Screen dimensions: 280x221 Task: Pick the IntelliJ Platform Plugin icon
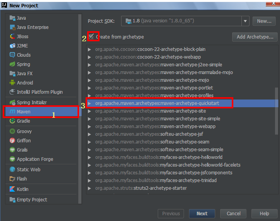[x=12, y=92]
